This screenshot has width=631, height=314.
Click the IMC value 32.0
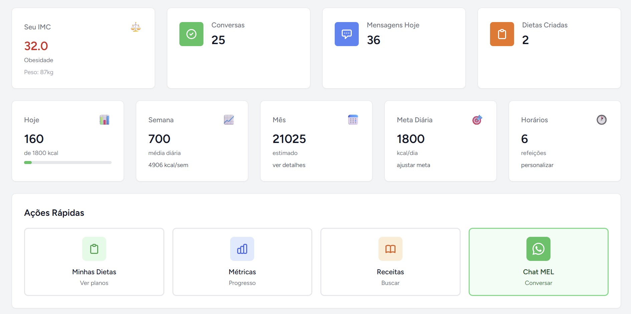click(36, 46)
